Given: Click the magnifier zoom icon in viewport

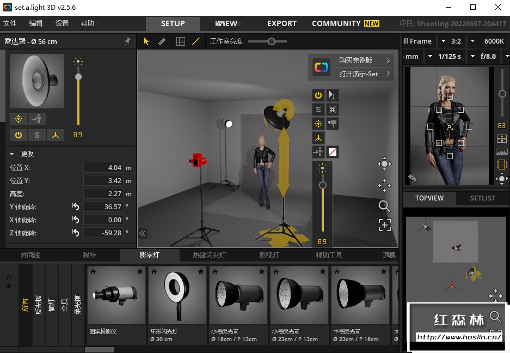Looking at the screenshot, I should coord(384,206).
